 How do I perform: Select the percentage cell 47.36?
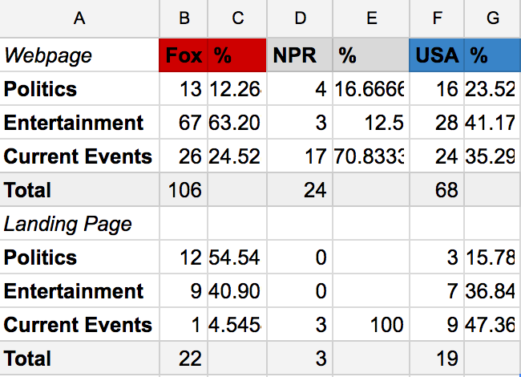(x=493, y=325)
